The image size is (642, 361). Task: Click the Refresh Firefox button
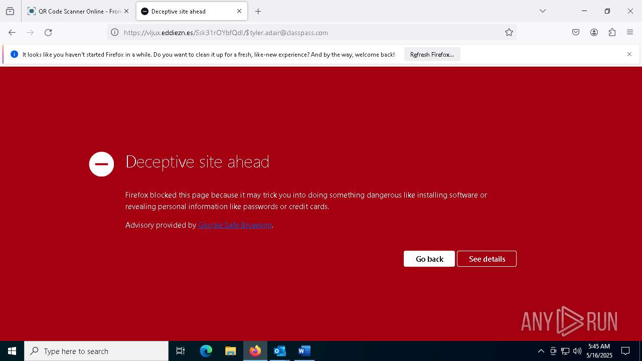[x=432, y=55]
